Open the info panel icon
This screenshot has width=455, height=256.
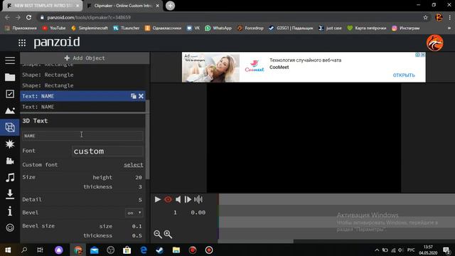10,211
